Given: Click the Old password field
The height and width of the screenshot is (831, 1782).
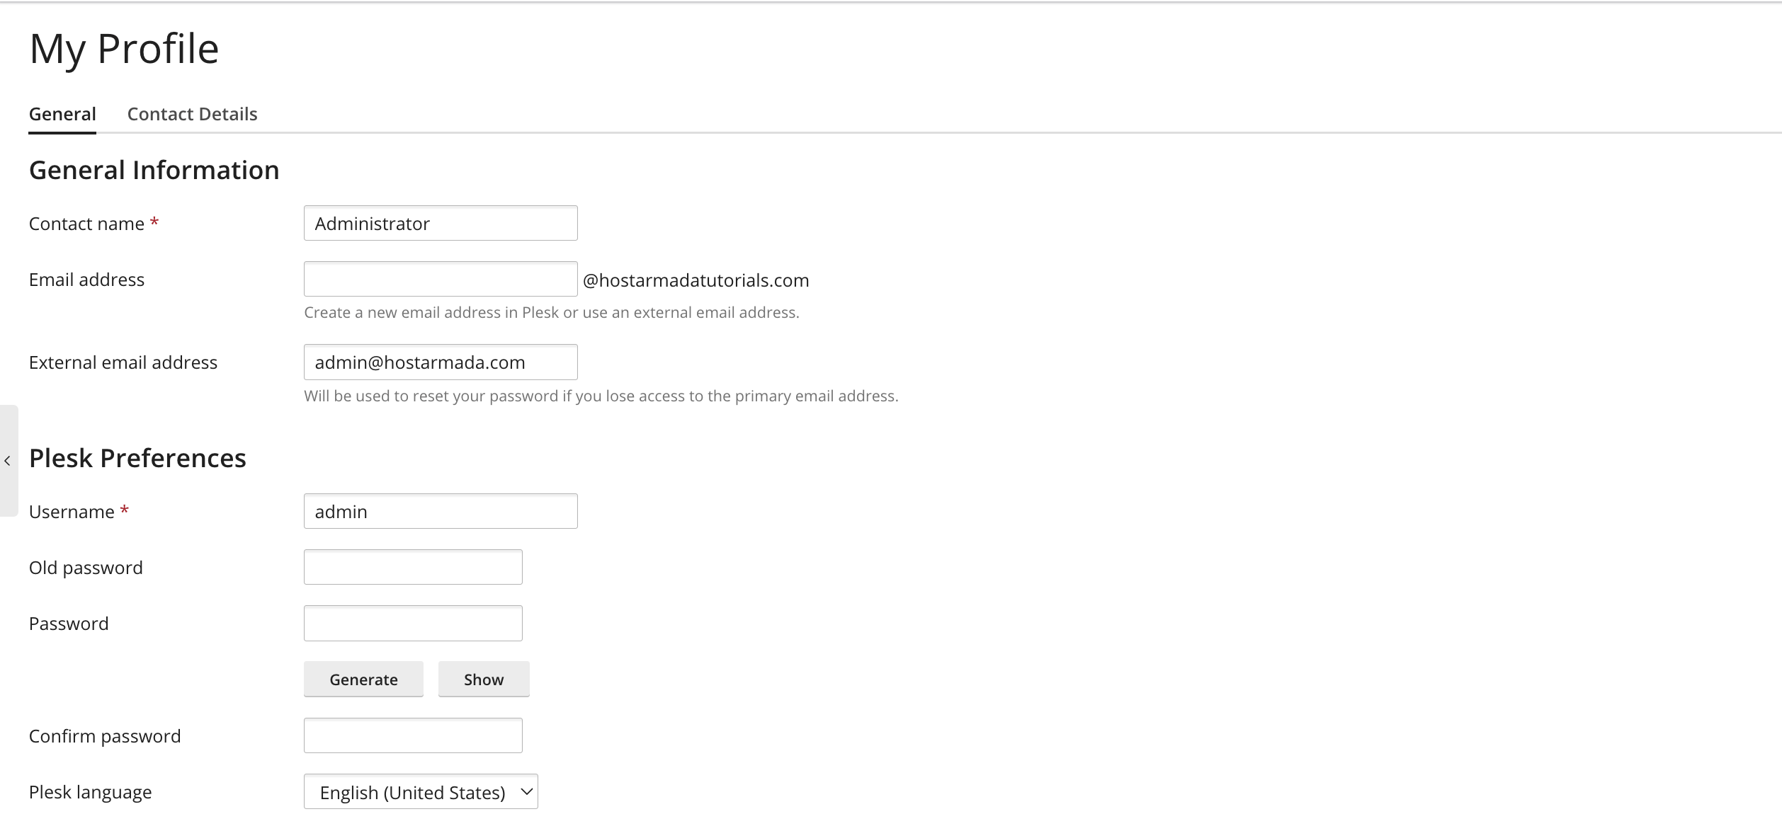Looking at the screenshot, I should pos(413,567).
